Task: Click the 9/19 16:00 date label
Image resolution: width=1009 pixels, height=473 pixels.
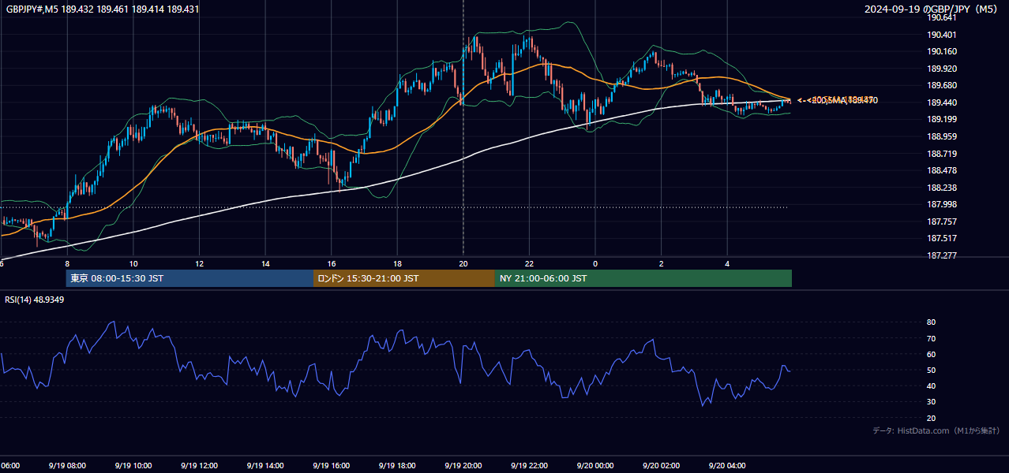Action: (x=331, y=466)
